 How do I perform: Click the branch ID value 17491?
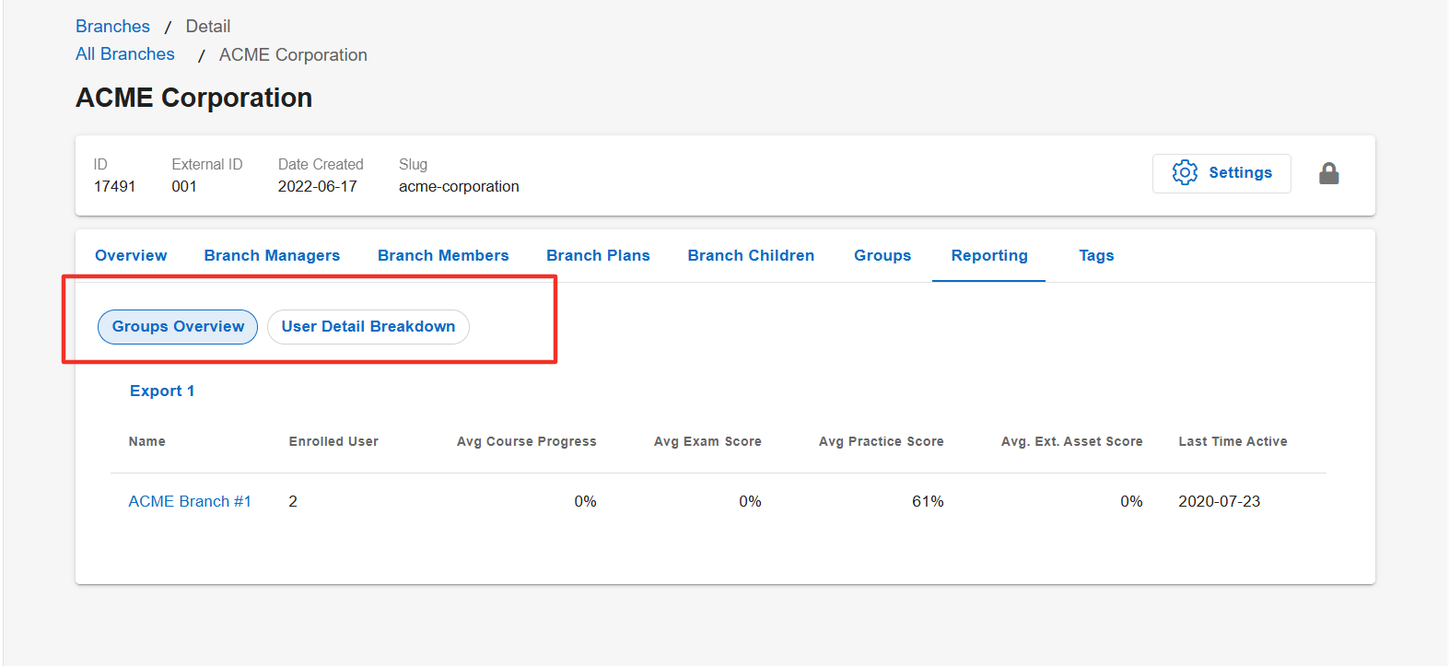pyautogui.click(x=114, y=186)
